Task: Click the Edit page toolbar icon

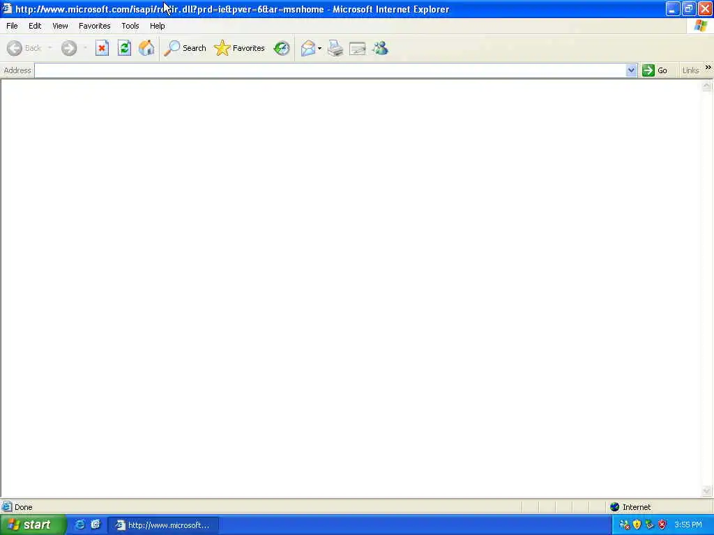Action: tap(358, 48)
